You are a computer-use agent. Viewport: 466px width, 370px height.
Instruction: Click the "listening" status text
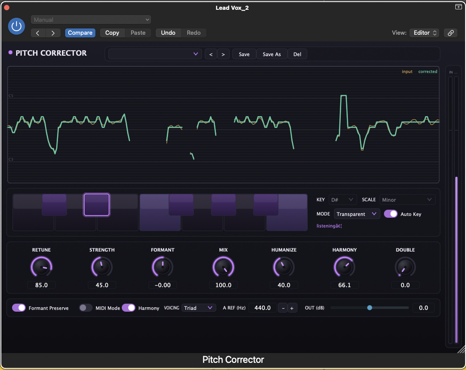pyautogui.click(x=329, y=226)
